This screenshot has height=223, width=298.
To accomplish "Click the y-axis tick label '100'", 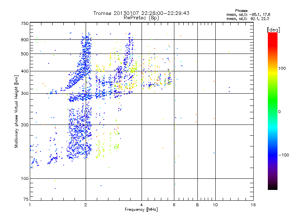I will [x=25, y=178].
